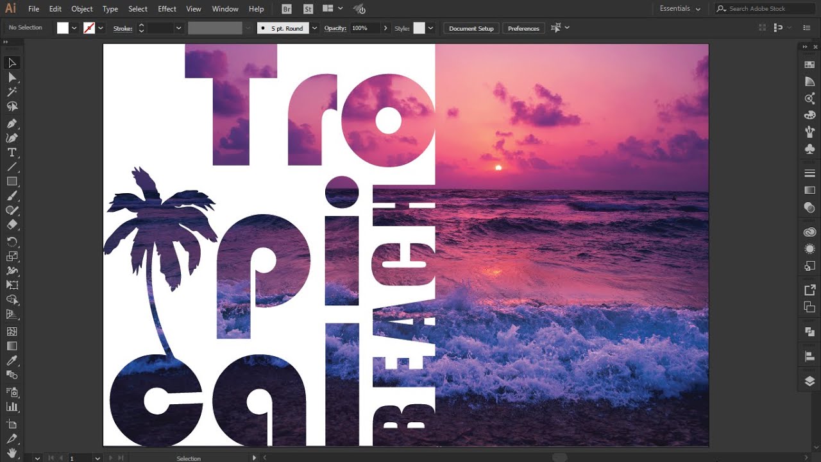The width and height of the screenshot is (821, 462).
Task: Open the Type menu
Action: click(x=110, y=9)
